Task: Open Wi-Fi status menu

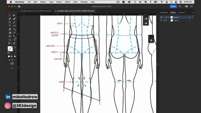Action: pyautogui.click(x=162, y=2)
